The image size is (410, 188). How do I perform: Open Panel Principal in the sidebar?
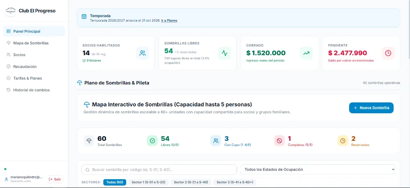coord(34,31)
